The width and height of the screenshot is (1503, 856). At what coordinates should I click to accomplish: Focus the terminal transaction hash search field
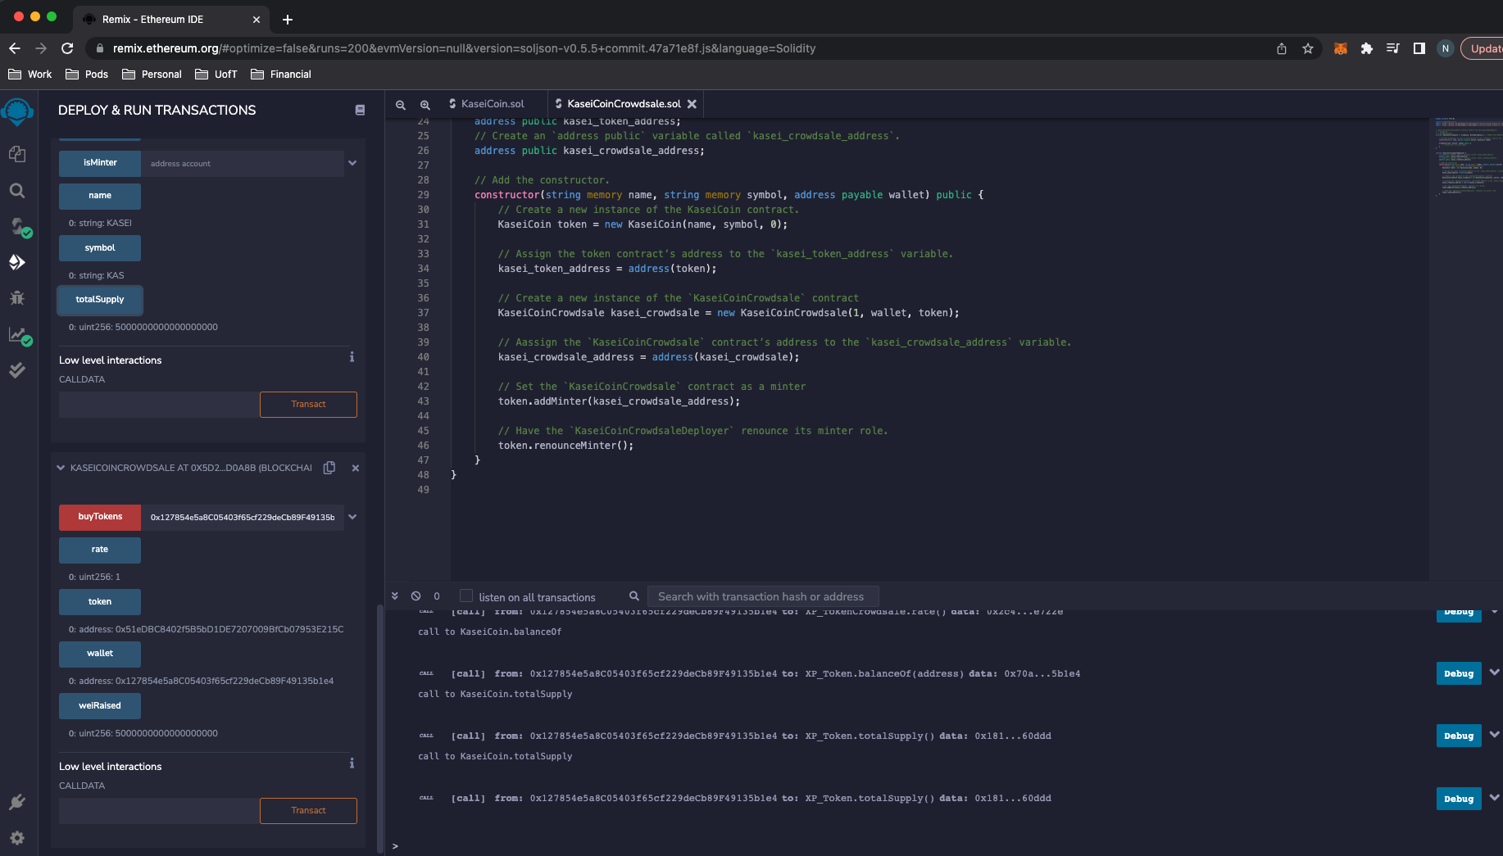coord(762,596)
